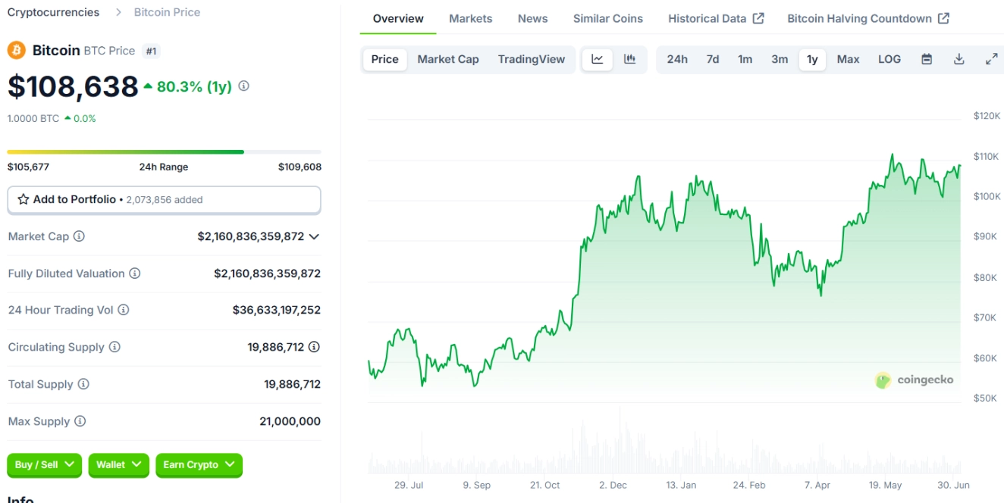1004x503 pixels.
Task: Open the calendar date range picker
Action: coord(927,59)
